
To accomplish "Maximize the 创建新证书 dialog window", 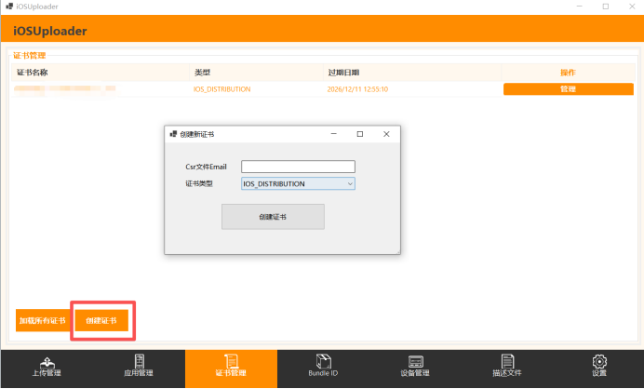I will 360,134.
